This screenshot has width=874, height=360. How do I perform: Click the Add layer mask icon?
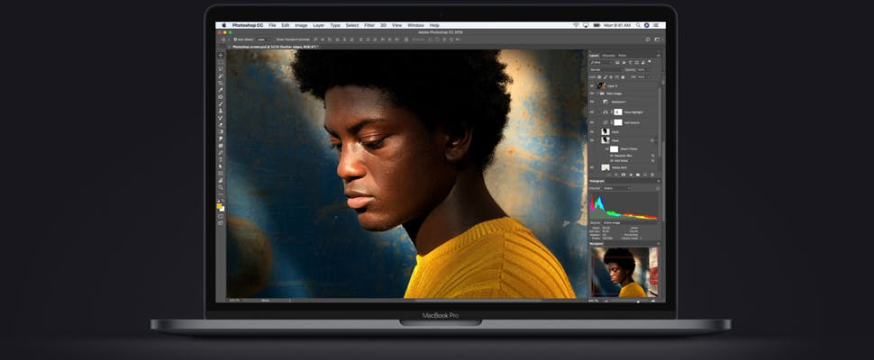(624, 175)
